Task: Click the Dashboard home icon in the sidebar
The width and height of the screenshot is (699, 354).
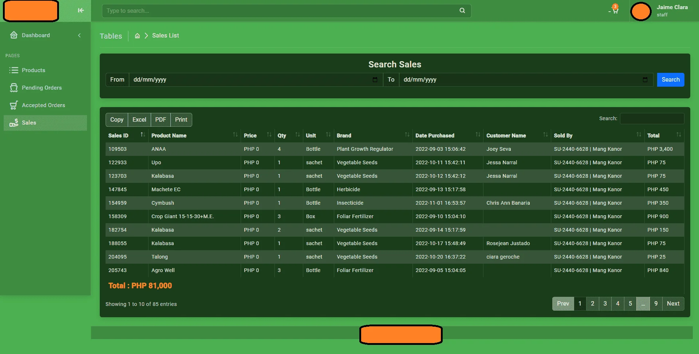Action: tap(14, 35)
